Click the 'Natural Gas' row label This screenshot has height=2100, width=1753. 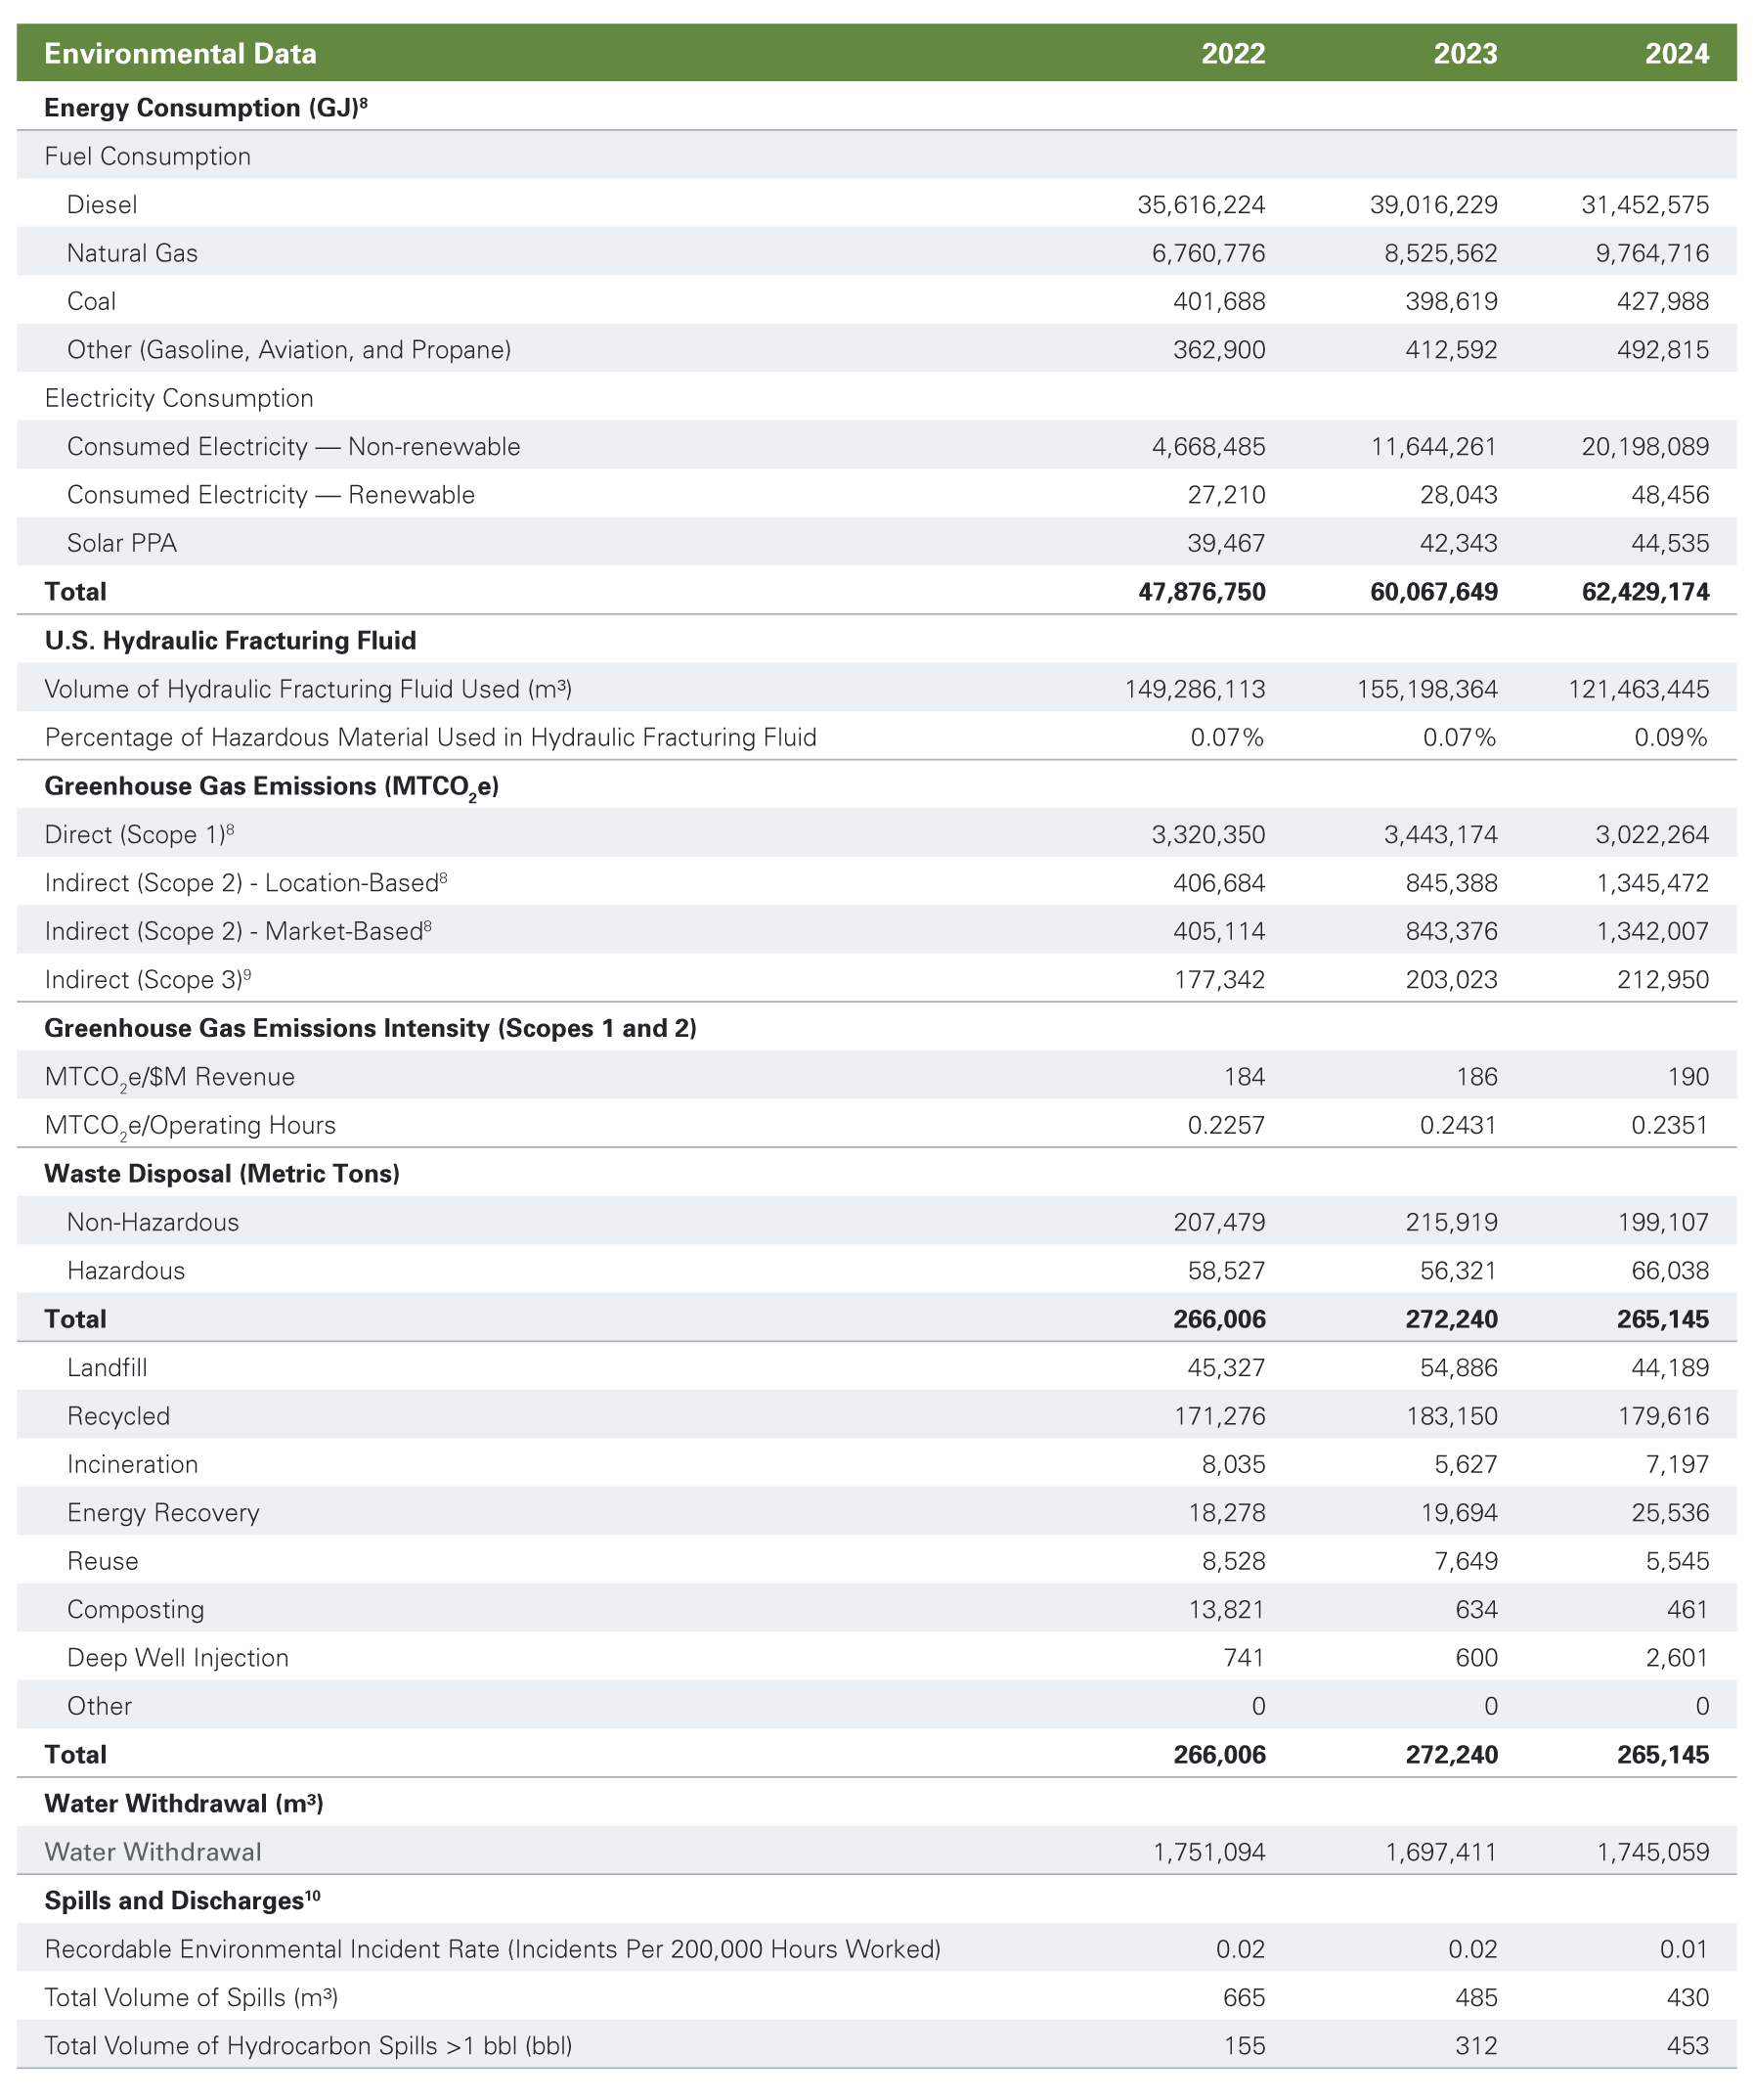pyautogui.click(x=132, y=253)
